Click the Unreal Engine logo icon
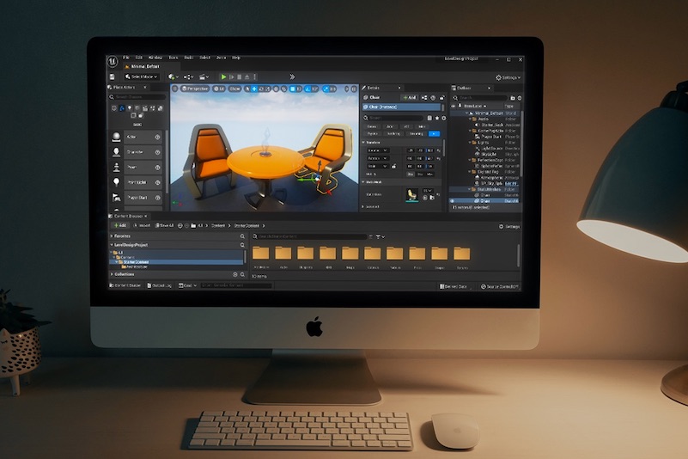The image size is (688, 459). click(x=113, y=62)
